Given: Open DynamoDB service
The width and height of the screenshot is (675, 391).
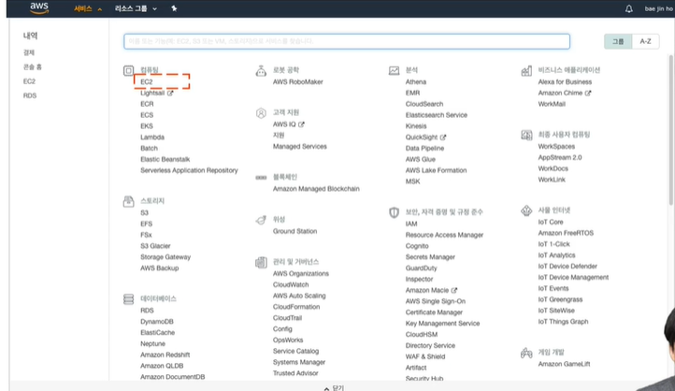Looking at the screenshot, I should (157, 322).
